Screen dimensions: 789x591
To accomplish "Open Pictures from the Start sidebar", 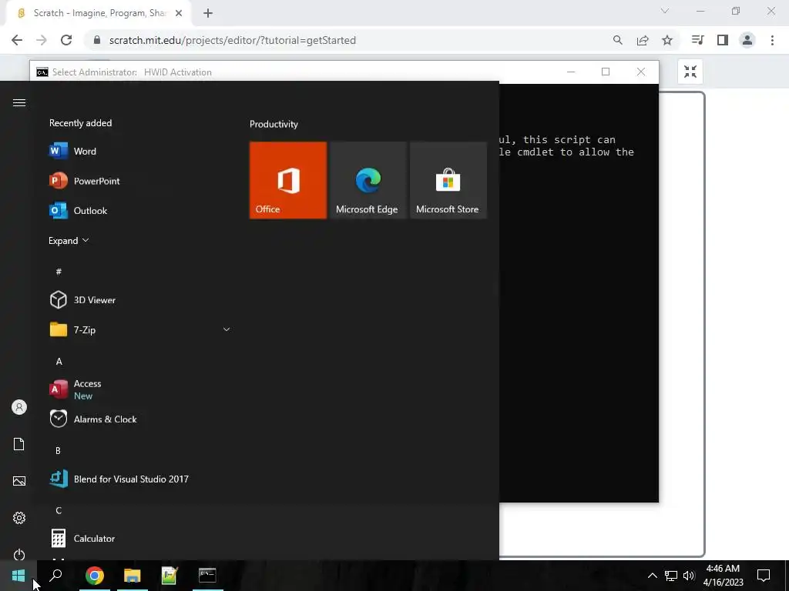I will (19, 481).
